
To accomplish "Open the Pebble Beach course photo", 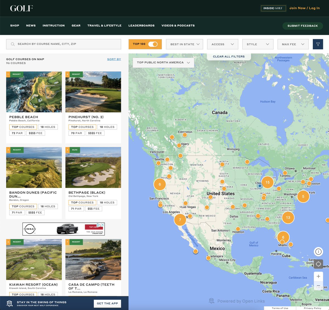I will (34, 92).
